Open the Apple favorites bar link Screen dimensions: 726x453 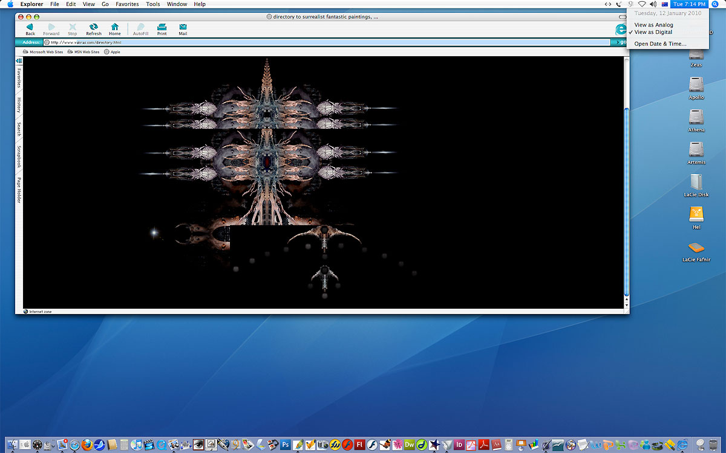(x=112, y=52)
